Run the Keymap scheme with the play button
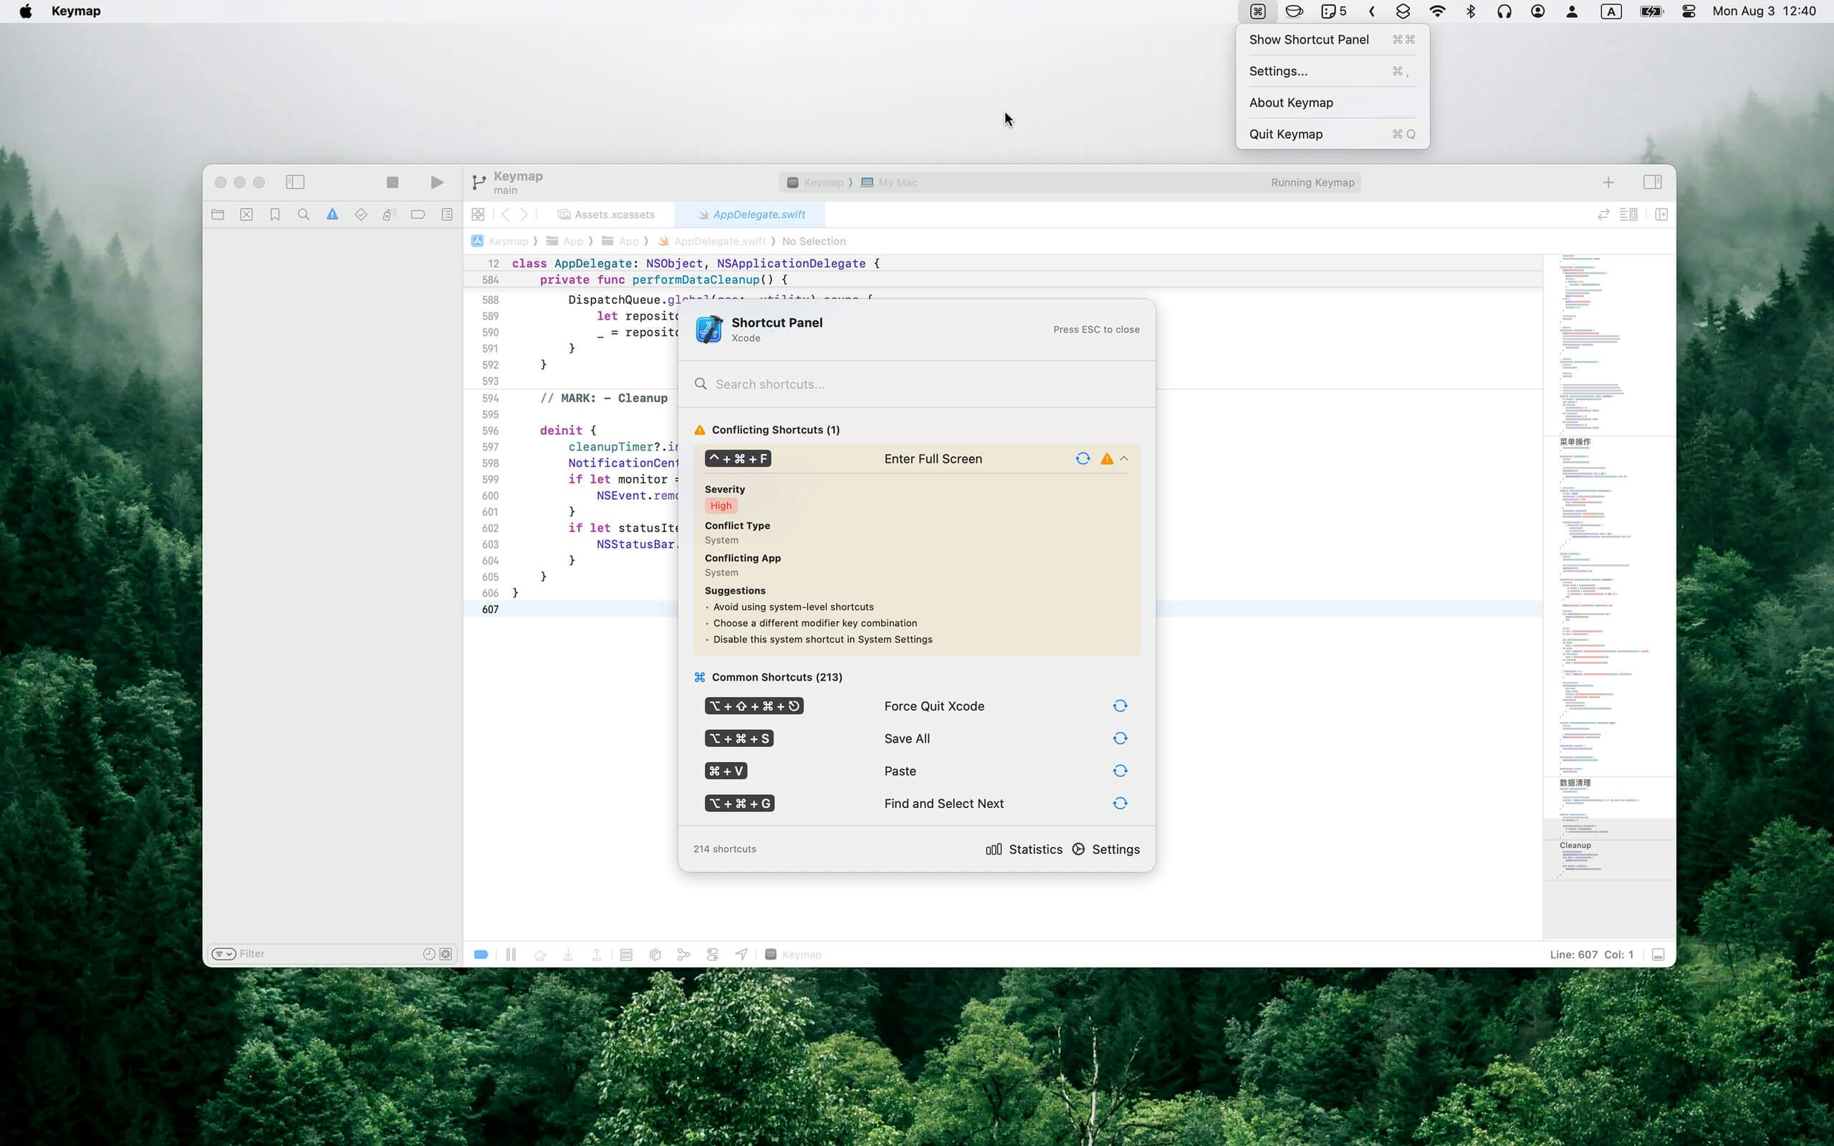1834x1146 pixels. [x=436, y=182]
